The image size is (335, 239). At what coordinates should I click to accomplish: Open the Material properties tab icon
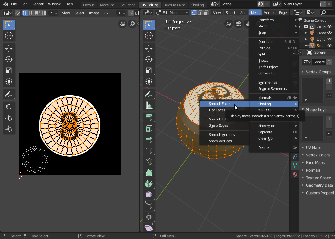pyautogui.click(x=295, y=174)
